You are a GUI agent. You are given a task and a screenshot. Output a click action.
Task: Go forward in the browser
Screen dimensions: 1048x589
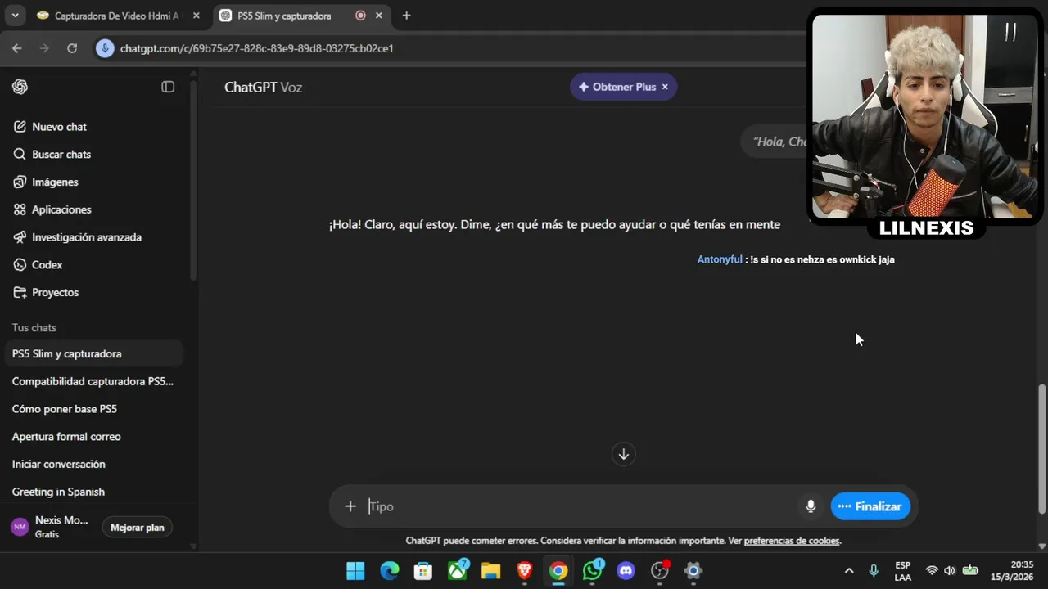(x=44, y=48)
